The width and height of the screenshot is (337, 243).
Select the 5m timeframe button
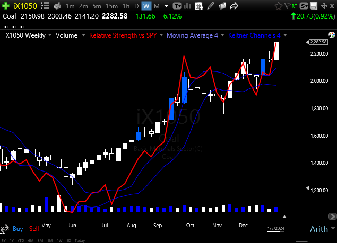97,6
